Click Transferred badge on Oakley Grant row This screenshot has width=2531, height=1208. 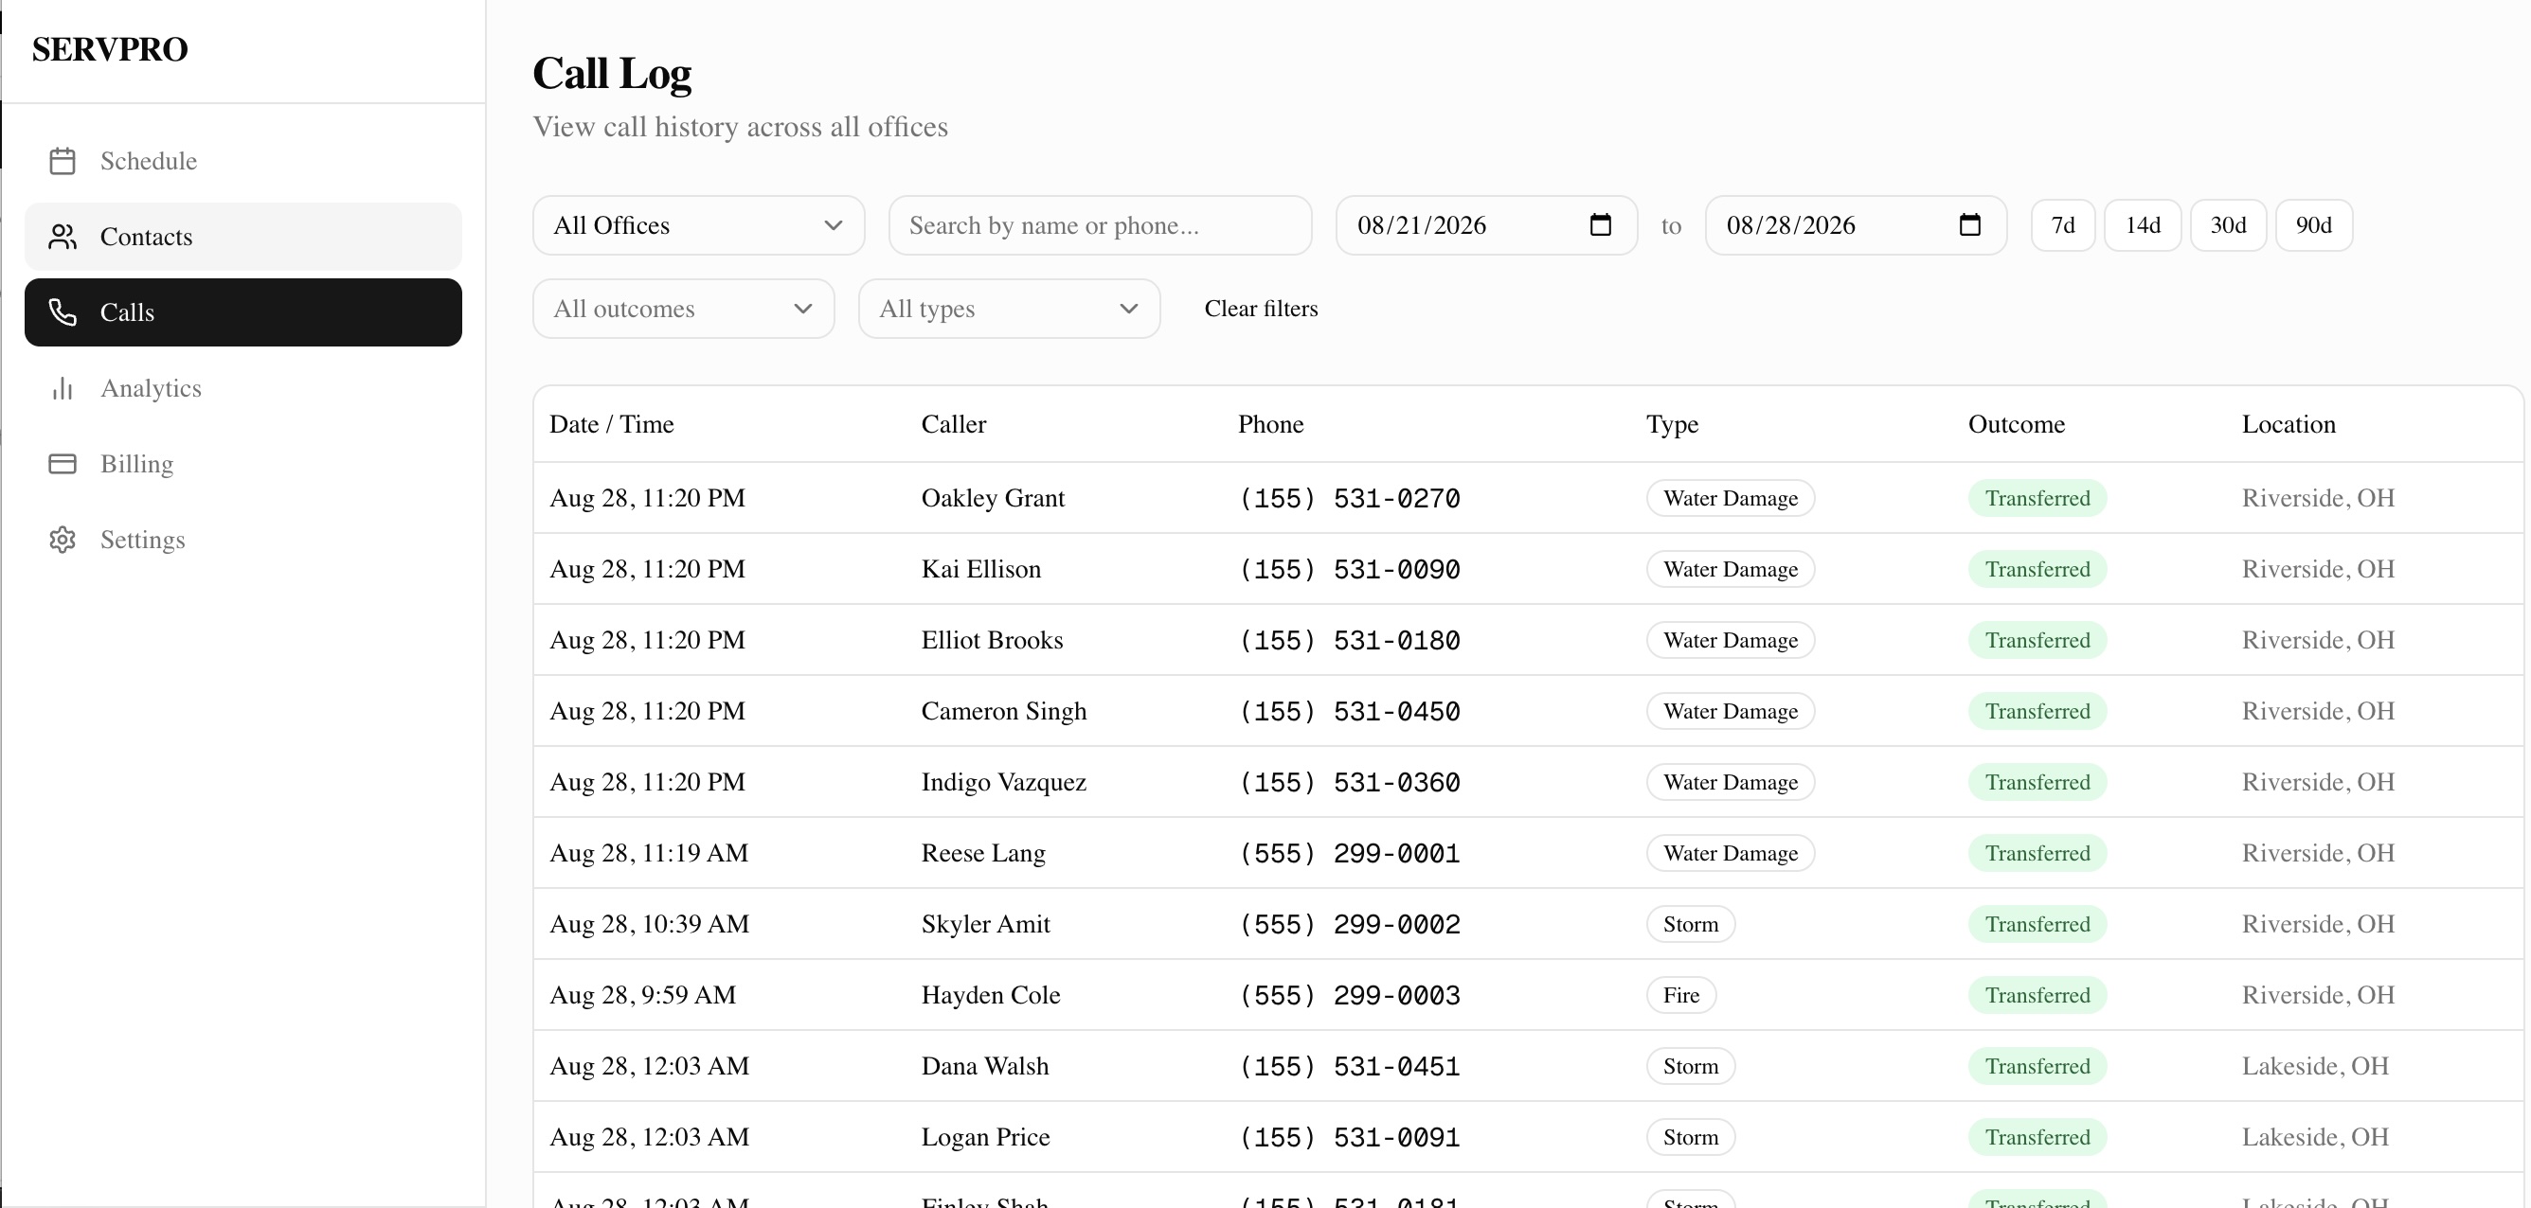[2037, 498]
